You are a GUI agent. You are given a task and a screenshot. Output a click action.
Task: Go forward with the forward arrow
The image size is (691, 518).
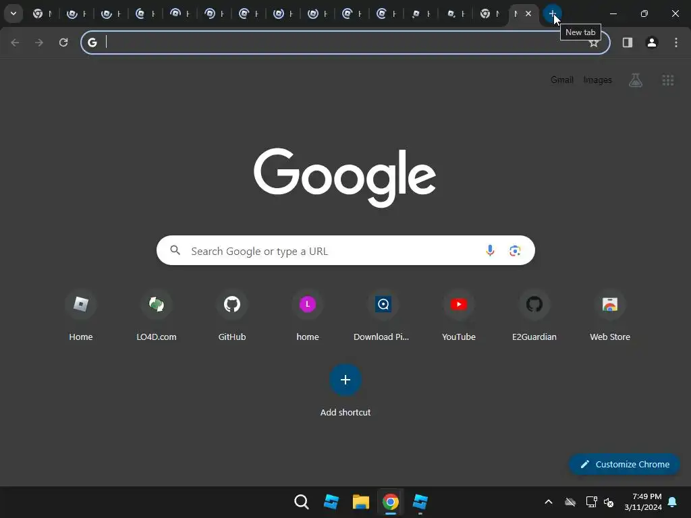coord(39,42)
